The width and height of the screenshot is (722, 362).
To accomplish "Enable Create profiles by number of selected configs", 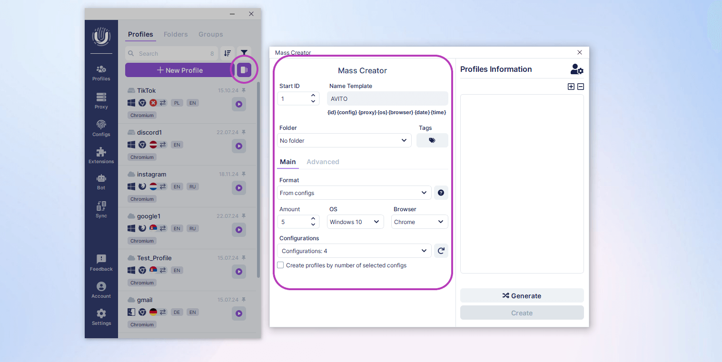I will click(x=280, y=265).
